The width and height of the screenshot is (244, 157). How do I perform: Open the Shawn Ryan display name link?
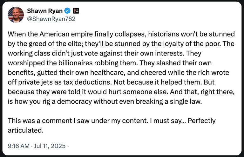point(45,11)
